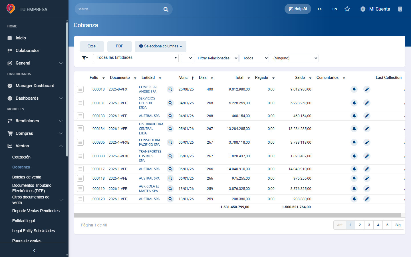Open the (Ninguno) dropdown
This screenshot has width=411, height=257.
(294, 58)
